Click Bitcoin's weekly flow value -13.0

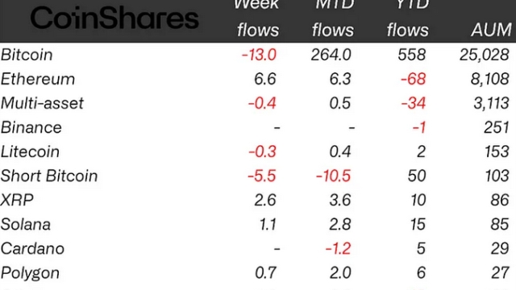pos(259,55)
